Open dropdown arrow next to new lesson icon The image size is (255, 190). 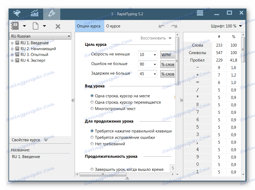44,26
